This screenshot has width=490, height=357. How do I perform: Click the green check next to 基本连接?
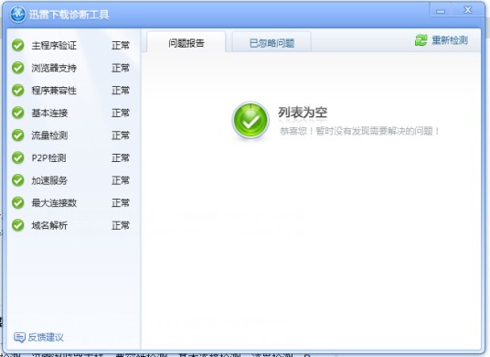click(17, 113)
